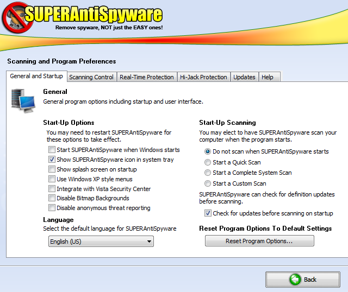
Task: Switch to the Scanning Control tab
Action: 91,77
